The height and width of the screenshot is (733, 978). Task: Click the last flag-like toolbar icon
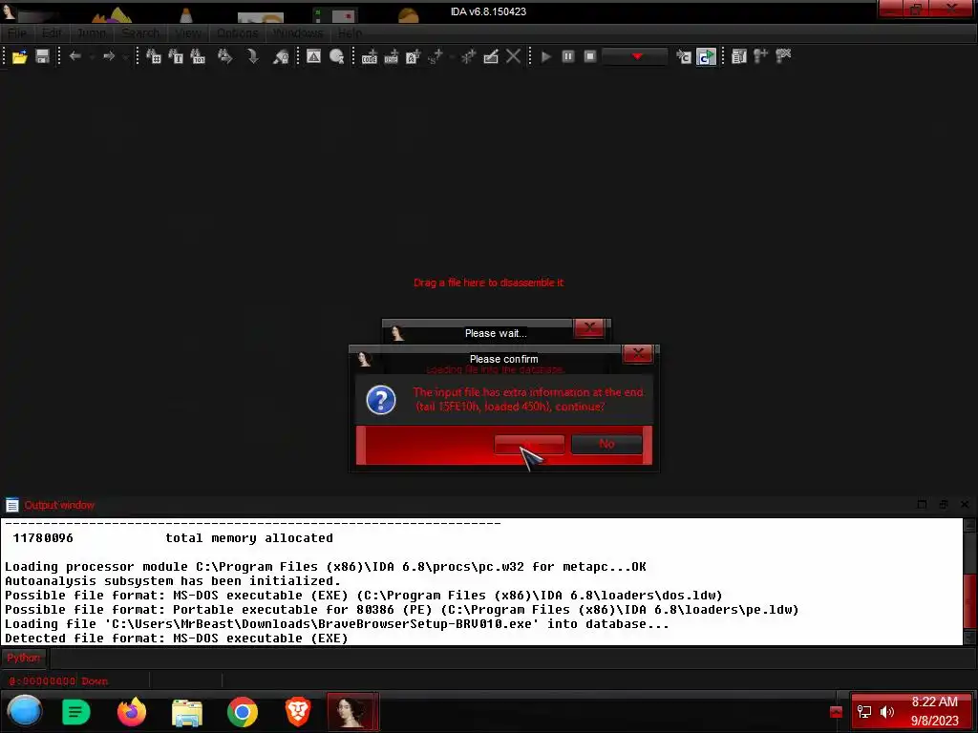pyautogui.click(x=783, y=56)
